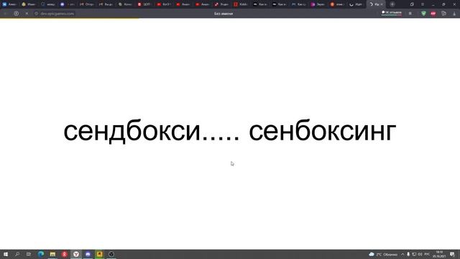Expand hidden system tray icons chevron
This screenshot has width=460, height=259.
(402, 254)
